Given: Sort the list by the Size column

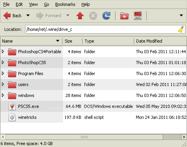Looking at the screenshot, I should pos(72,41).
